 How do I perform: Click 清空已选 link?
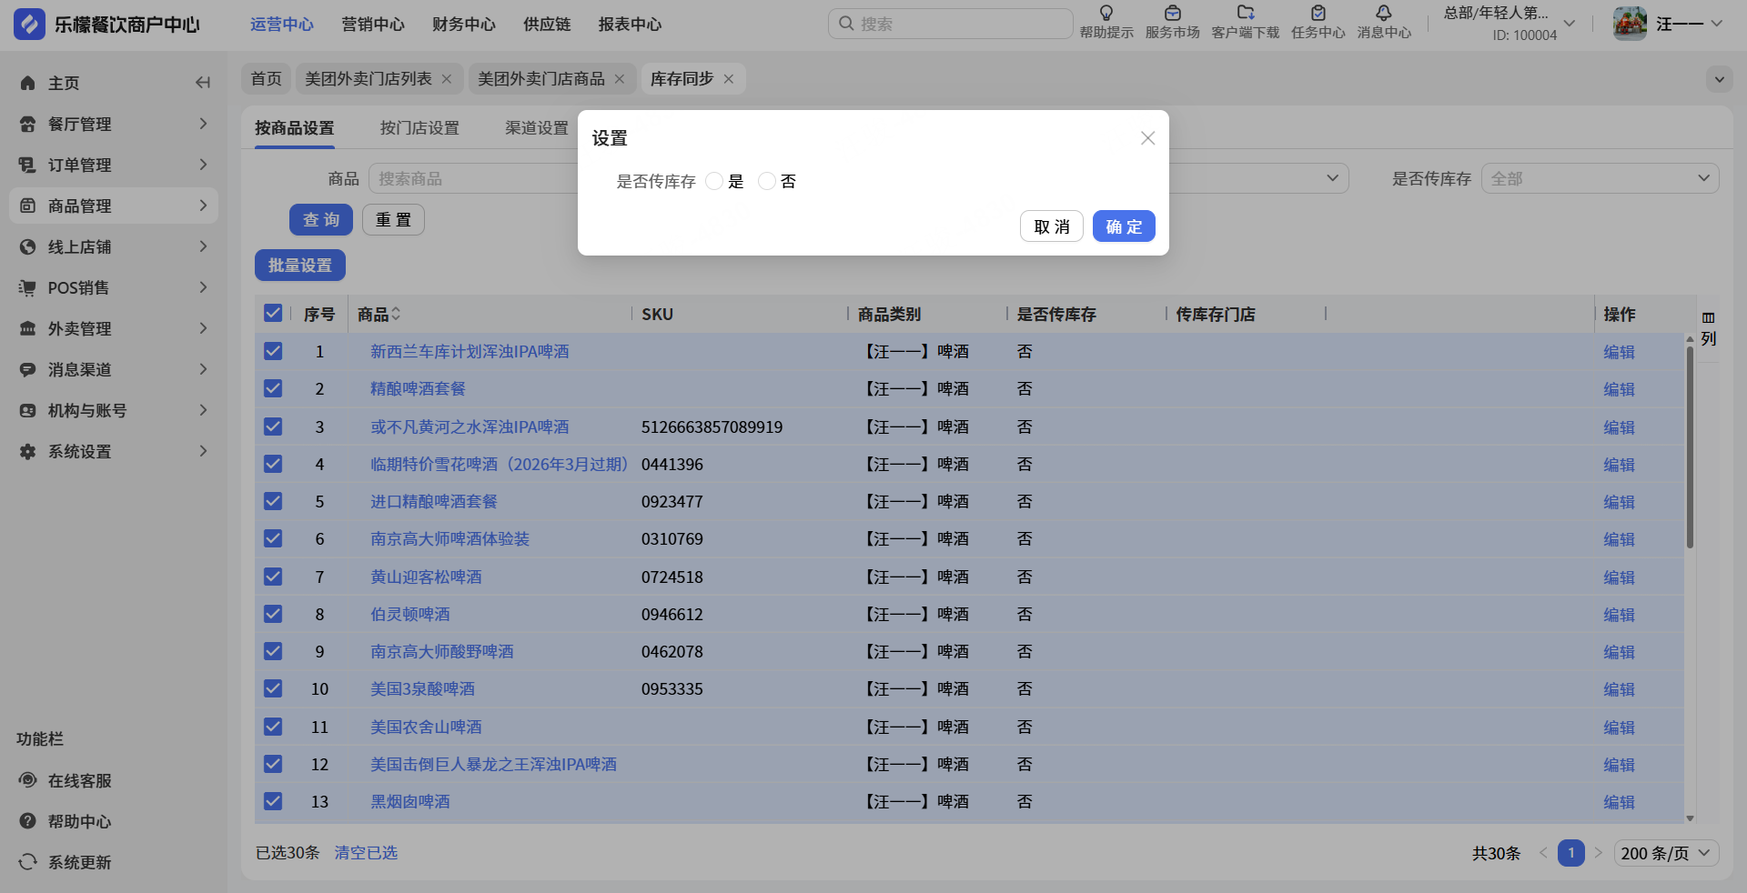click(x=366, y=853)
